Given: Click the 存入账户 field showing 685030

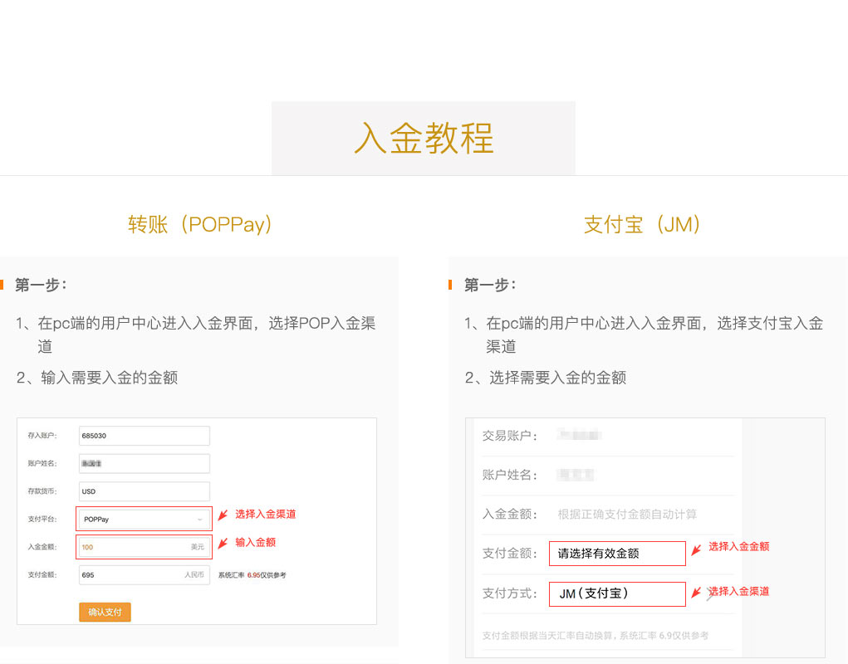Looking at the screenshot, I should pos(144,436).
